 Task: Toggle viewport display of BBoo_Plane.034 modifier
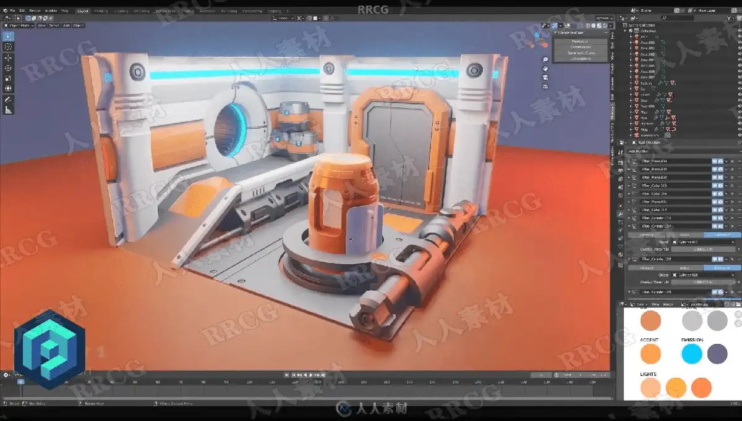tap(715, 161)
